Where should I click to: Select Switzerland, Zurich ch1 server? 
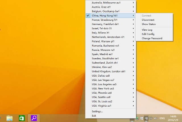point(111,63)
